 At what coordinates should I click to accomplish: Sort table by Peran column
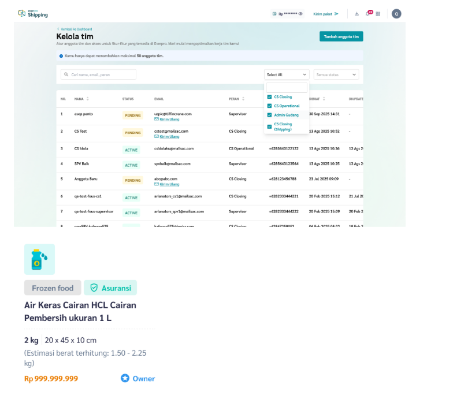243,99
